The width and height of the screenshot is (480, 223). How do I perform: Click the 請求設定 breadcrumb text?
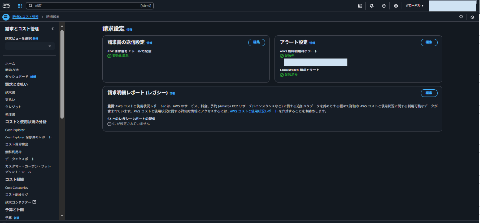53,17
